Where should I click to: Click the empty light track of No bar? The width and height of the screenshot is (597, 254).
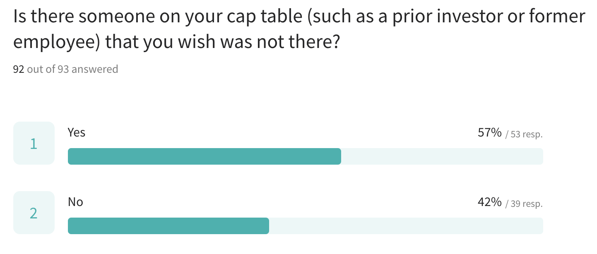(406, 226)
